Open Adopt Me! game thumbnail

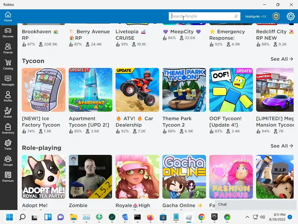click(x=44, y=177)
